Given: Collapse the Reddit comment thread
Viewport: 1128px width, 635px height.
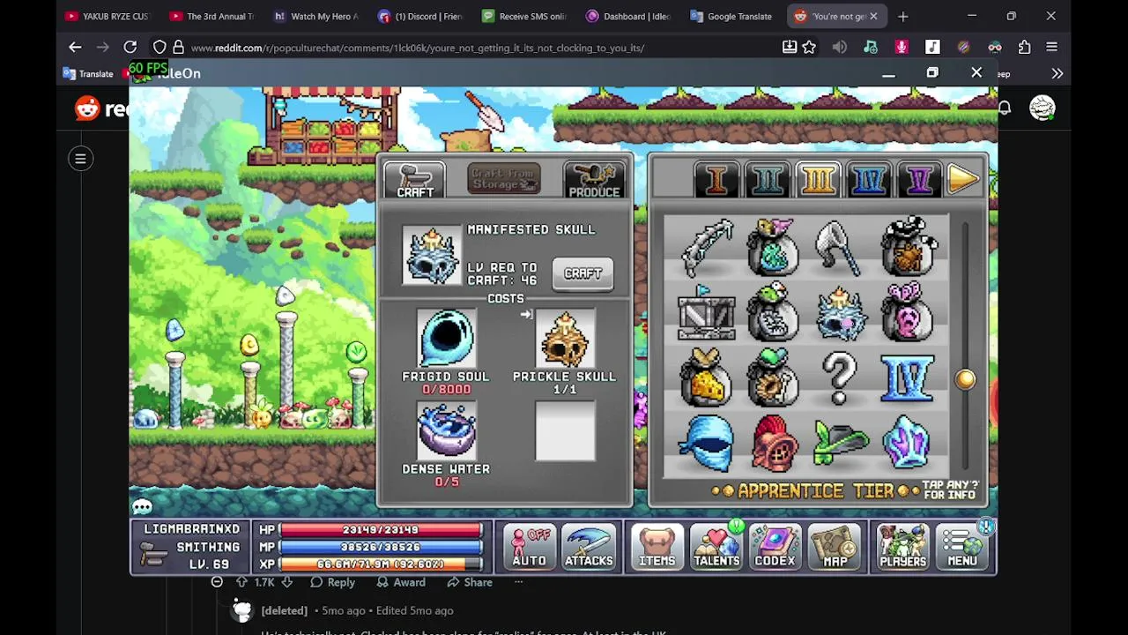Looking at the screenshot, I should pos(217,582).
